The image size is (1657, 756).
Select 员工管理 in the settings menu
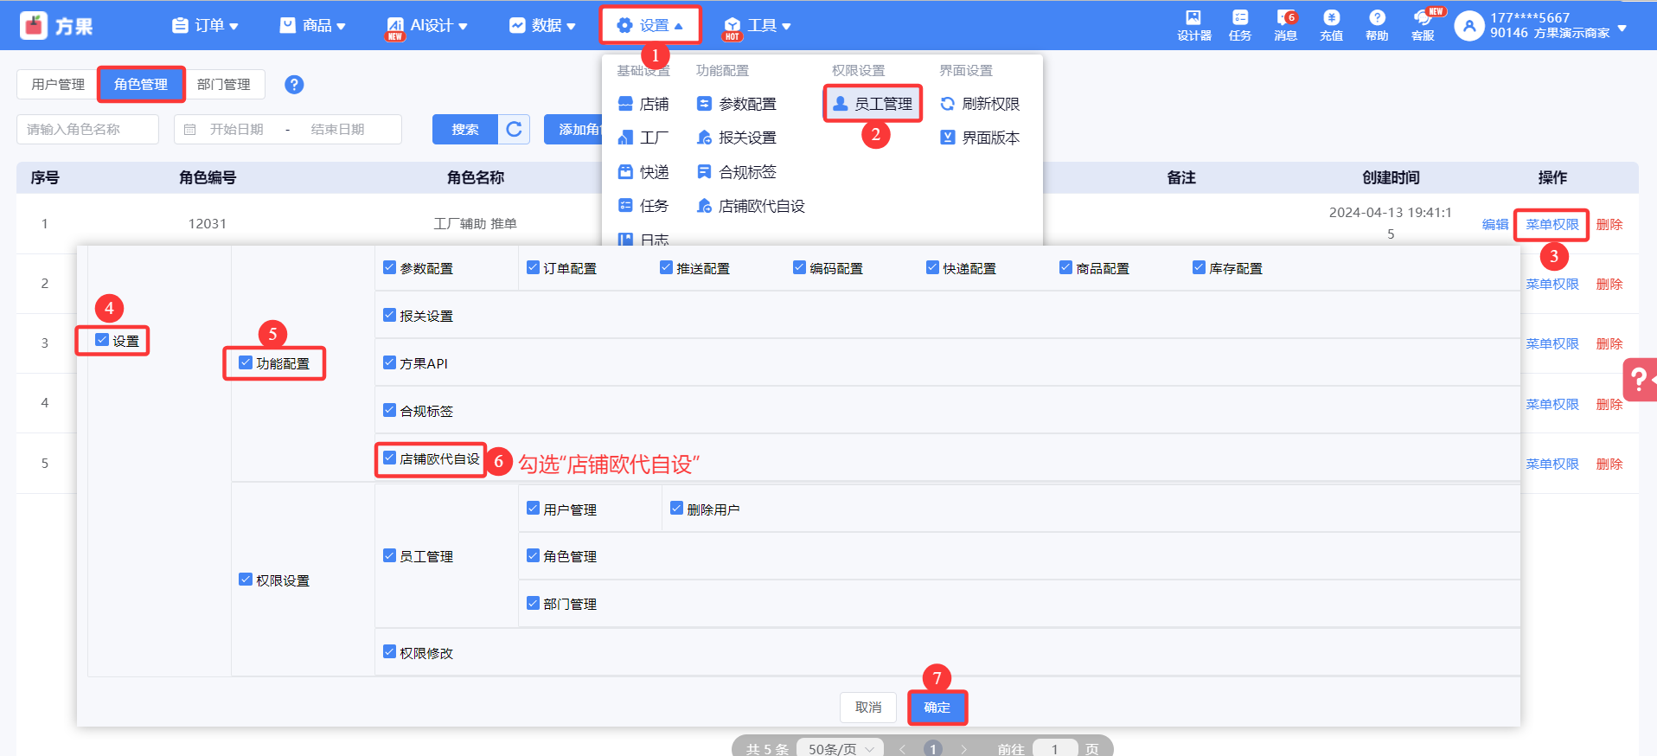[873, 104]
